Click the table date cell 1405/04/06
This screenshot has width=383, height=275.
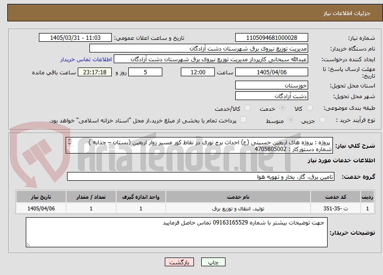click(41, 208)
